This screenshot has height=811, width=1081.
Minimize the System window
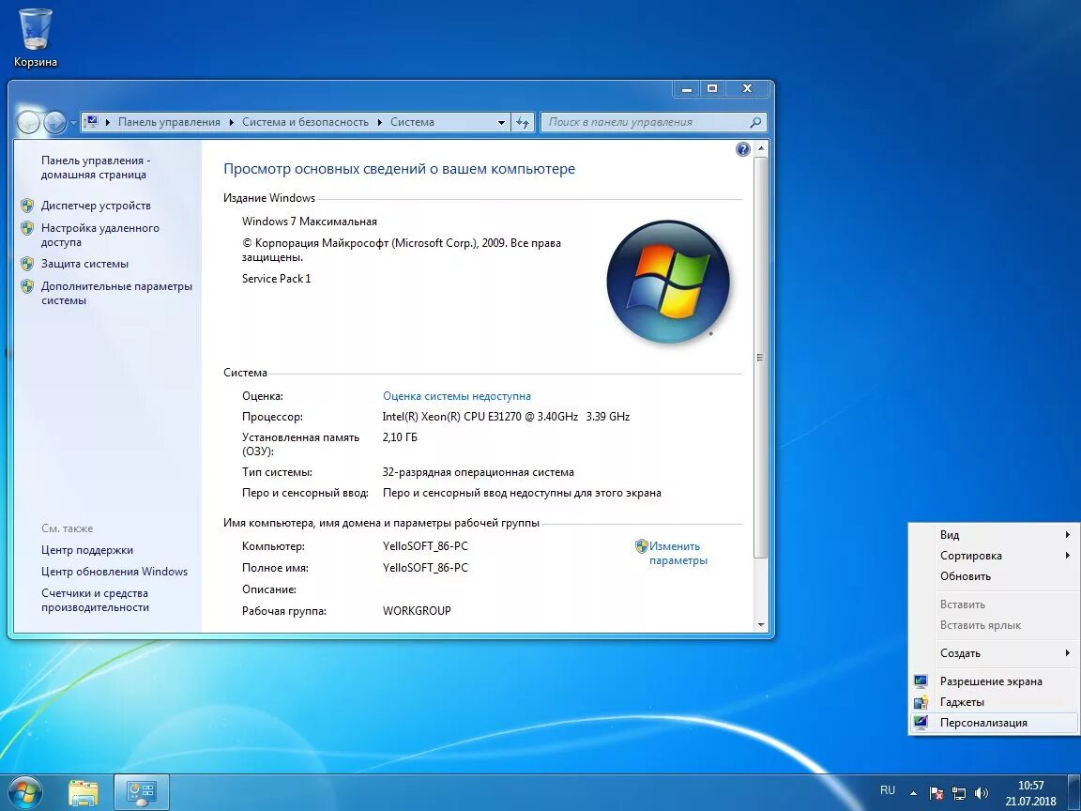pos(687,89)
